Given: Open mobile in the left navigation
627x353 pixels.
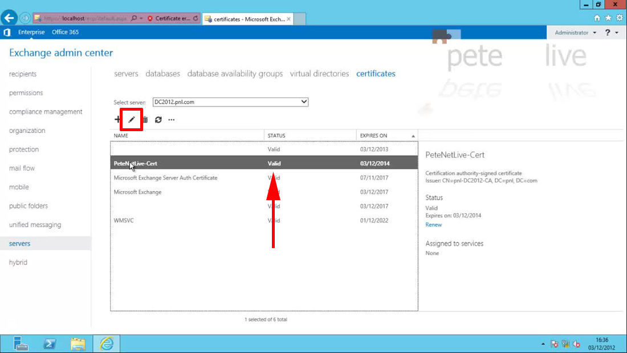Looking at the screenshot, I should [x=19, y=187].
